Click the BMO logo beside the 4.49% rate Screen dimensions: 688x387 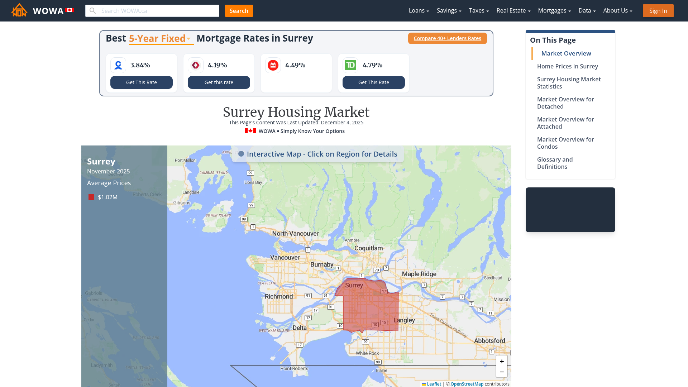click(273, 65)
